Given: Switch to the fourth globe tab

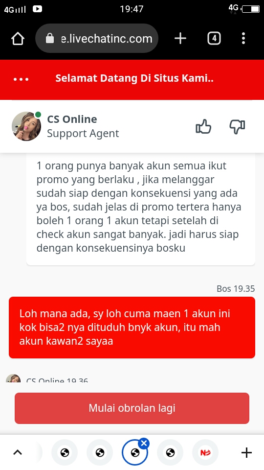Looking at the screenshot, I should click(170, 452).
